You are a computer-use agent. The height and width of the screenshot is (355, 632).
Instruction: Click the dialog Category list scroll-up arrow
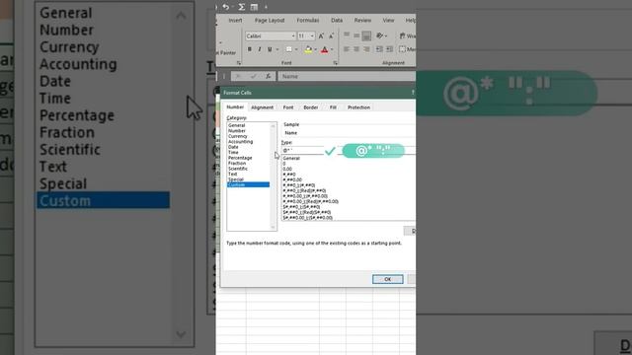tap(273, 126)
